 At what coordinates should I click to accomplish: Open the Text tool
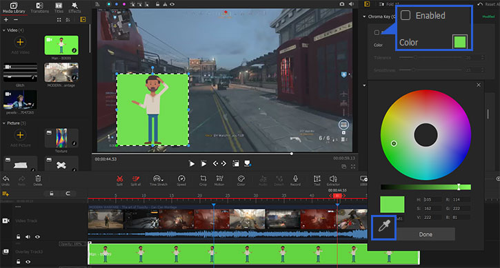point(317,181)
